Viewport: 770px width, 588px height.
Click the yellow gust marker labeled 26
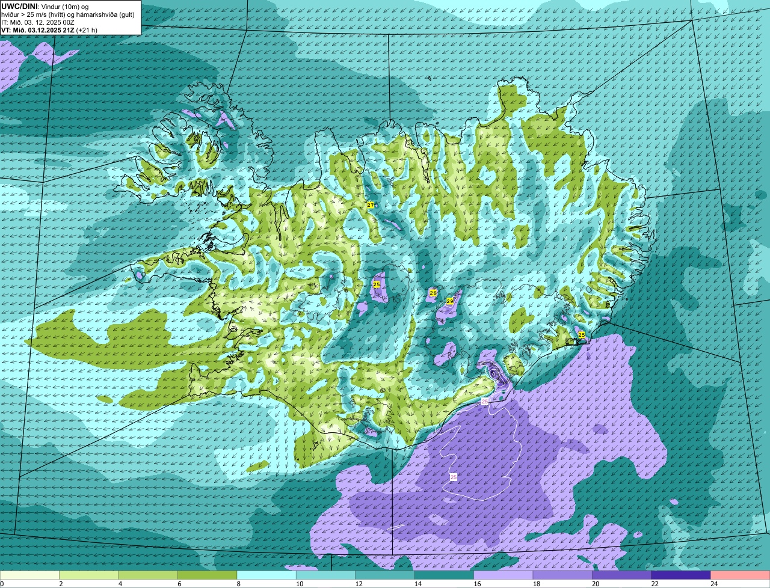tap(433, 293)
